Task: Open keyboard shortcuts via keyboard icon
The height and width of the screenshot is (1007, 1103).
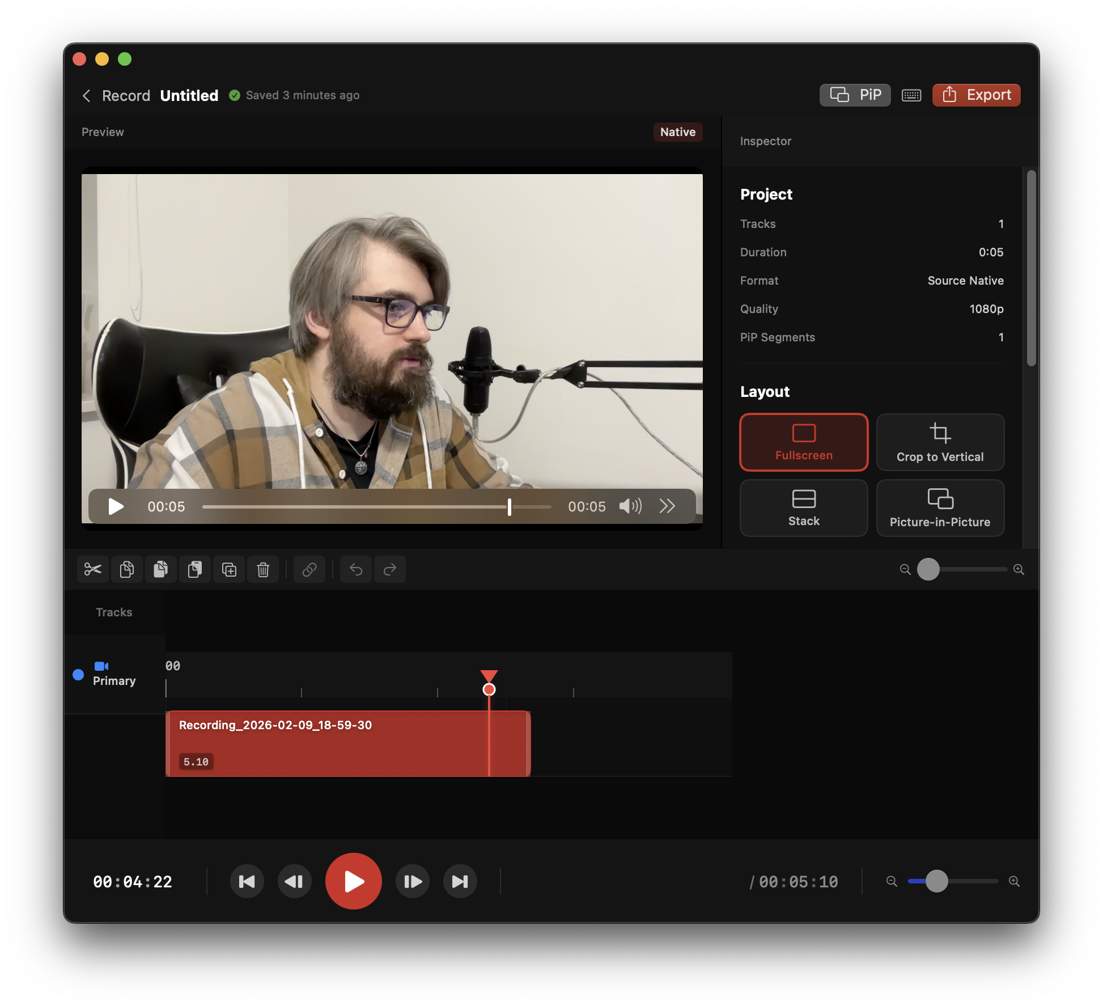Action: click(911, 95)
